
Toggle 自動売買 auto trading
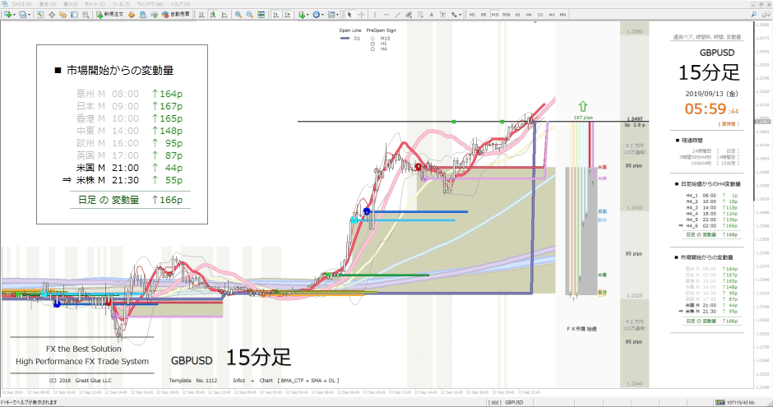pos(176,15)
